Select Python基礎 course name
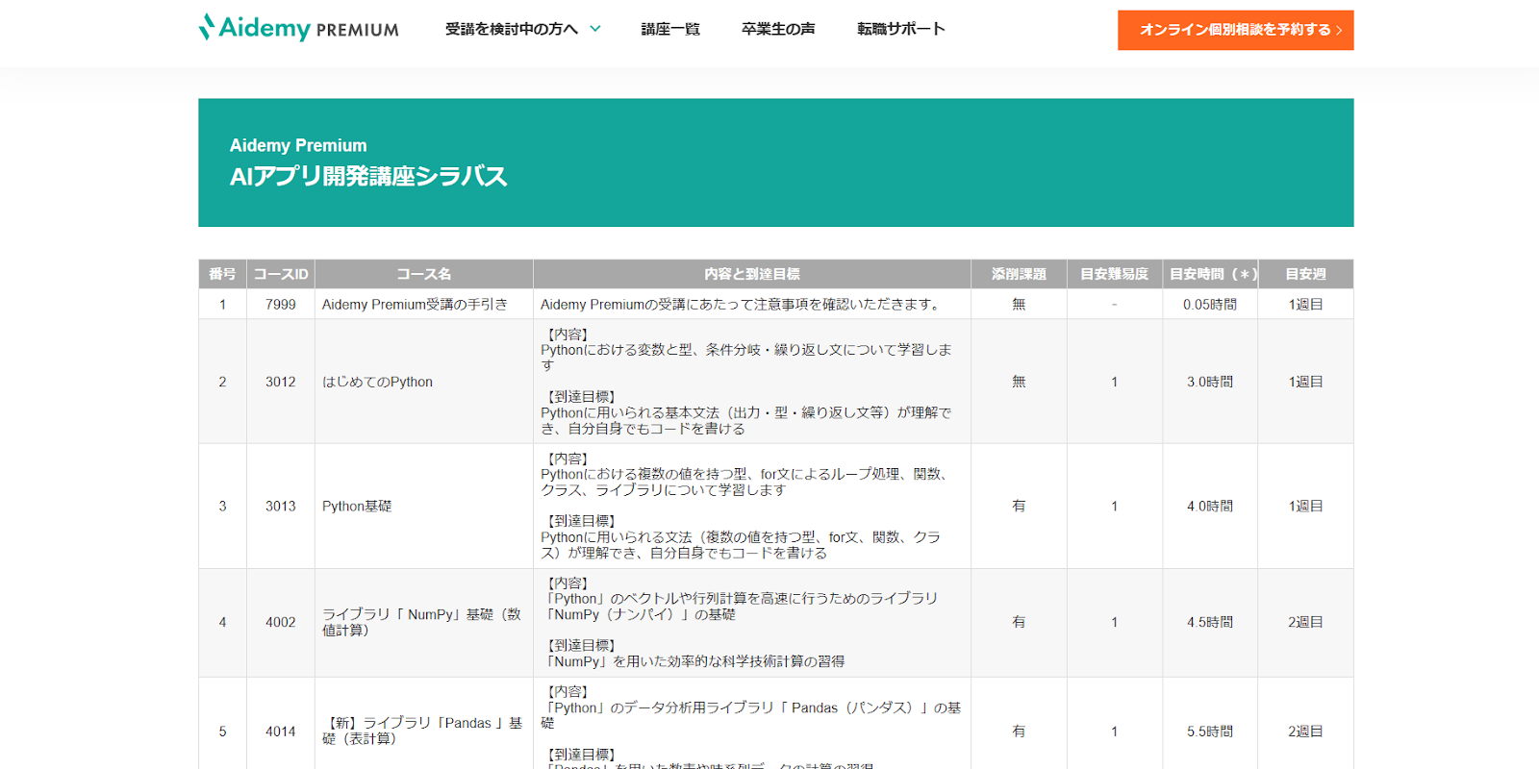1539x769 pixels. pos(357,506)
